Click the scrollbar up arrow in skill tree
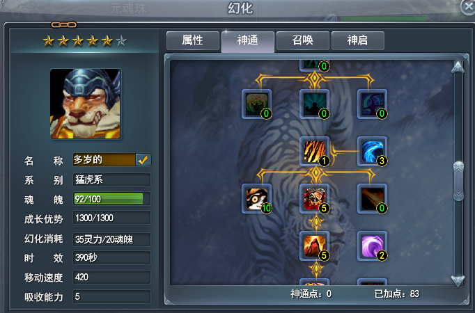This screenshot has width=475, height=313. (x=458, y=67)
